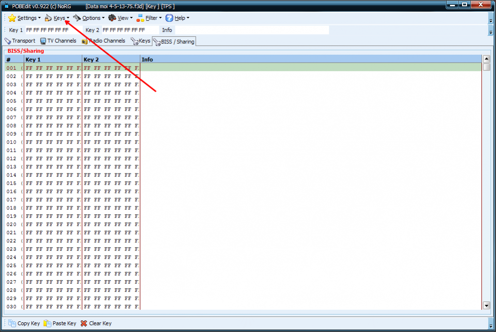Click the Key 2 input field
Viewport: 496px width, 332px height.
coord(130,30)
